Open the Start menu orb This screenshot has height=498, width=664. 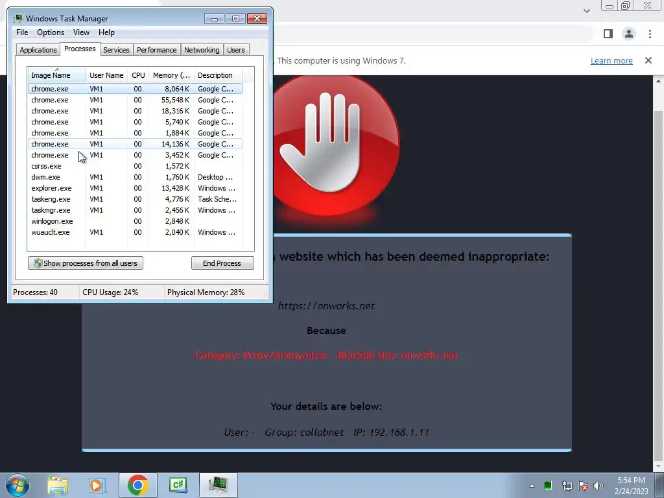point(18,485)
